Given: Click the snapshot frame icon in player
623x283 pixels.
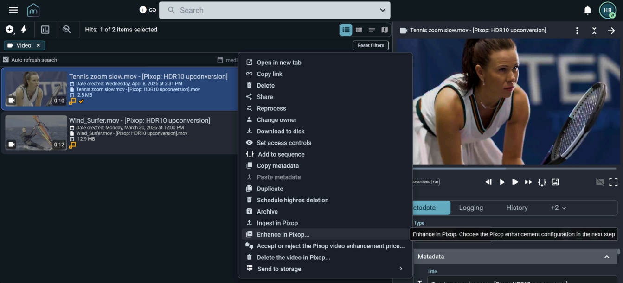Looking at the screenshot, I should tap(555, 182).
